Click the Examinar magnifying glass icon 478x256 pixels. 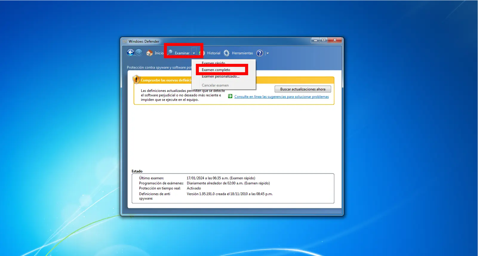coord(170,53)
